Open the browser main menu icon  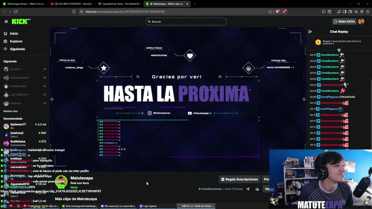(368, 12)
